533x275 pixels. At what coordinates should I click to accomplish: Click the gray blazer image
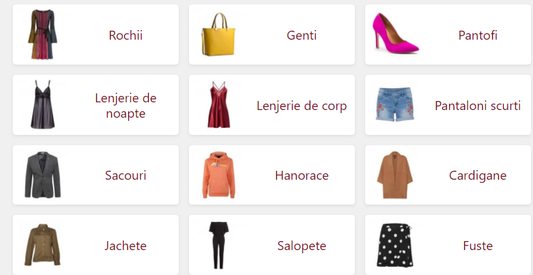[x=43, y=175]
